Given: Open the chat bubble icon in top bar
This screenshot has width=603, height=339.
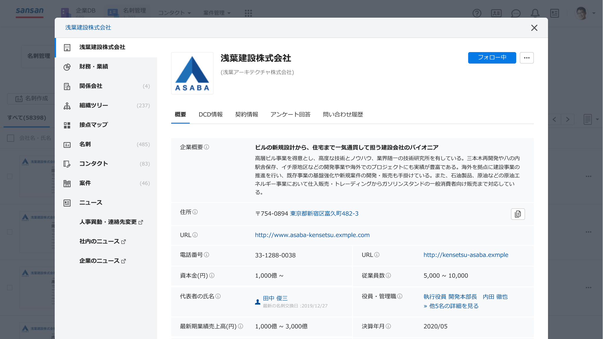Looking at the screenshot, I should pos(516,13).
